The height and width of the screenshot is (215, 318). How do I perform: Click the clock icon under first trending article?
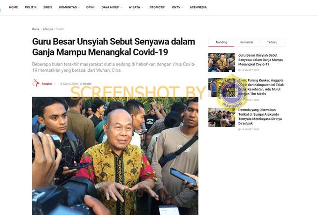pyautogui.click(x=239, y=70)
